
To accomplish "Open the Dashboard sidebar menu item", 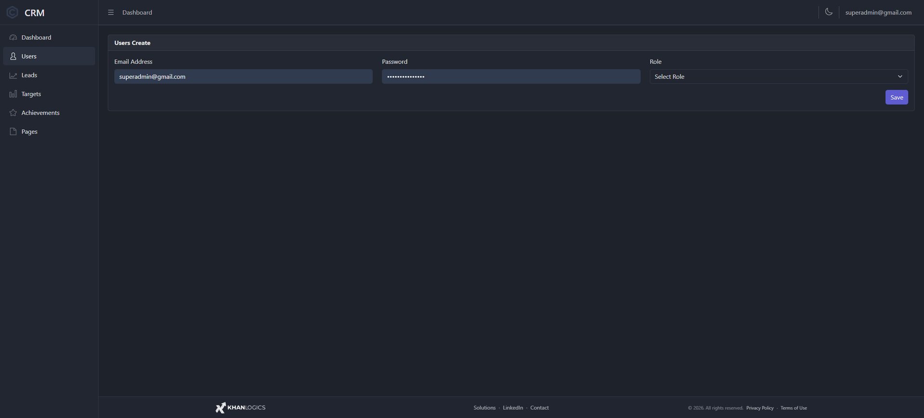I will (49, 37).
